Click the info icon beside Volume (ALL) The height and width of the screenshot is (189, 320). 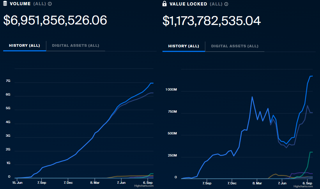[50, 4]
